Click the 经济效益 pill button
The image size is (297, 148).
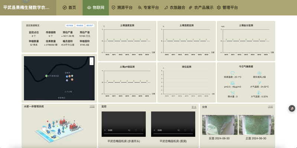coord(70,26)
